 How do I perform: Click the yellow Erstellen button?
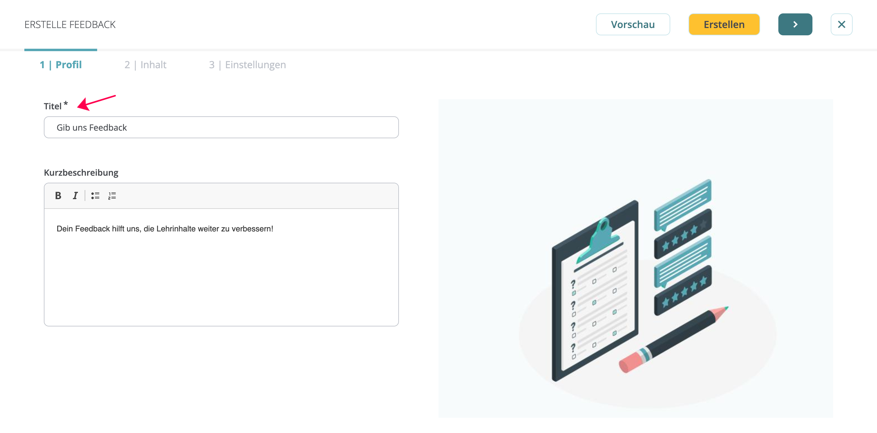pyautogui.click(x=724, y=24)
